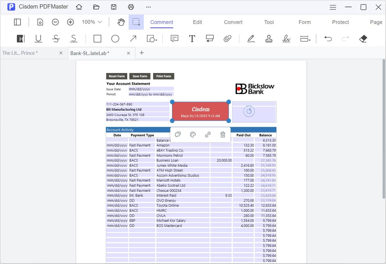Save document with floppy disk icon

point(114,7)
